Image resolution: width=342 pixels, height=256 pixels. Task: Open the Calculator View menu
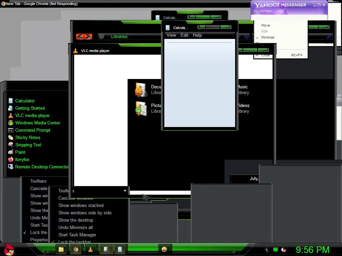point(171,35)
